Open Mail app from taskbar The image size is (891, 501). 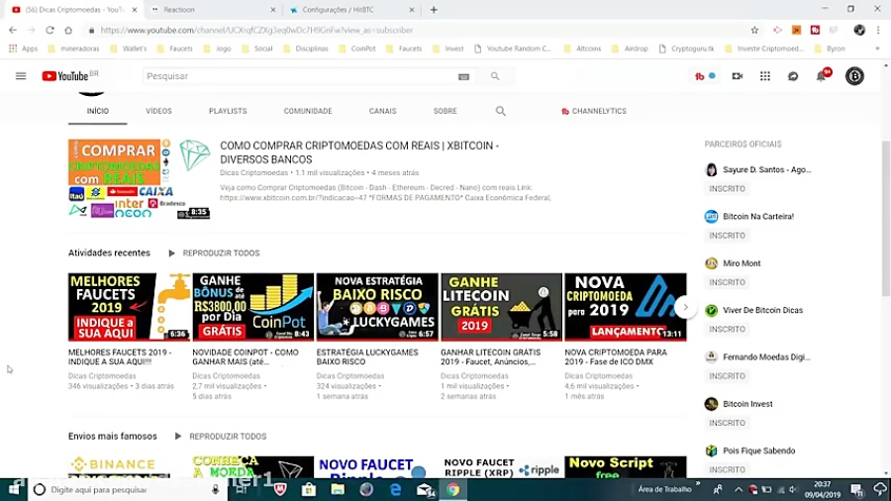pos(425,490)
